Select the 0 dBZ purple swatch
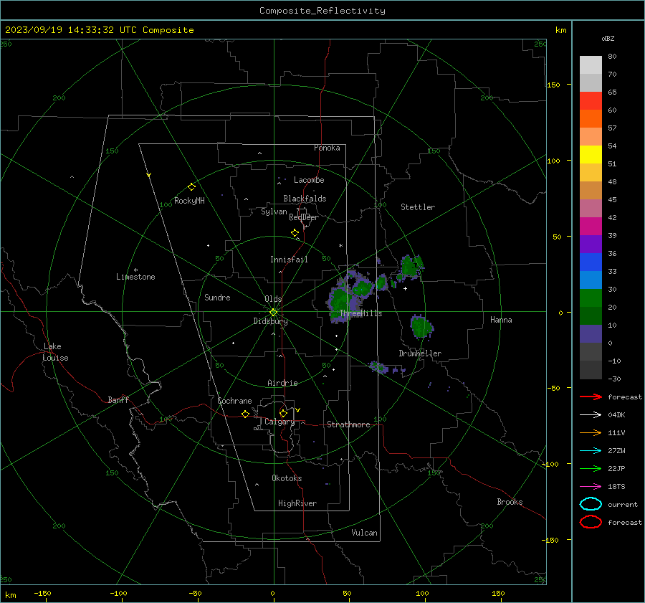Image resolution: width=645 pixels, height=603 pixels. [591, 333]
